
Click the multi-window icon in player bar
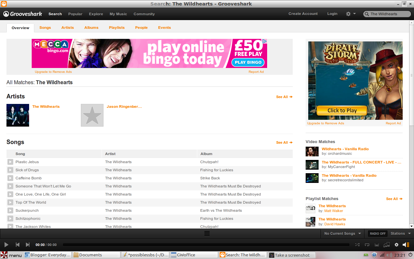point(387,245)
